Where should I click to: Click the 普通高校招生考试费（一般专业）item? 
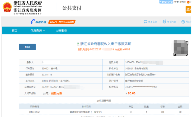[86, 112]
